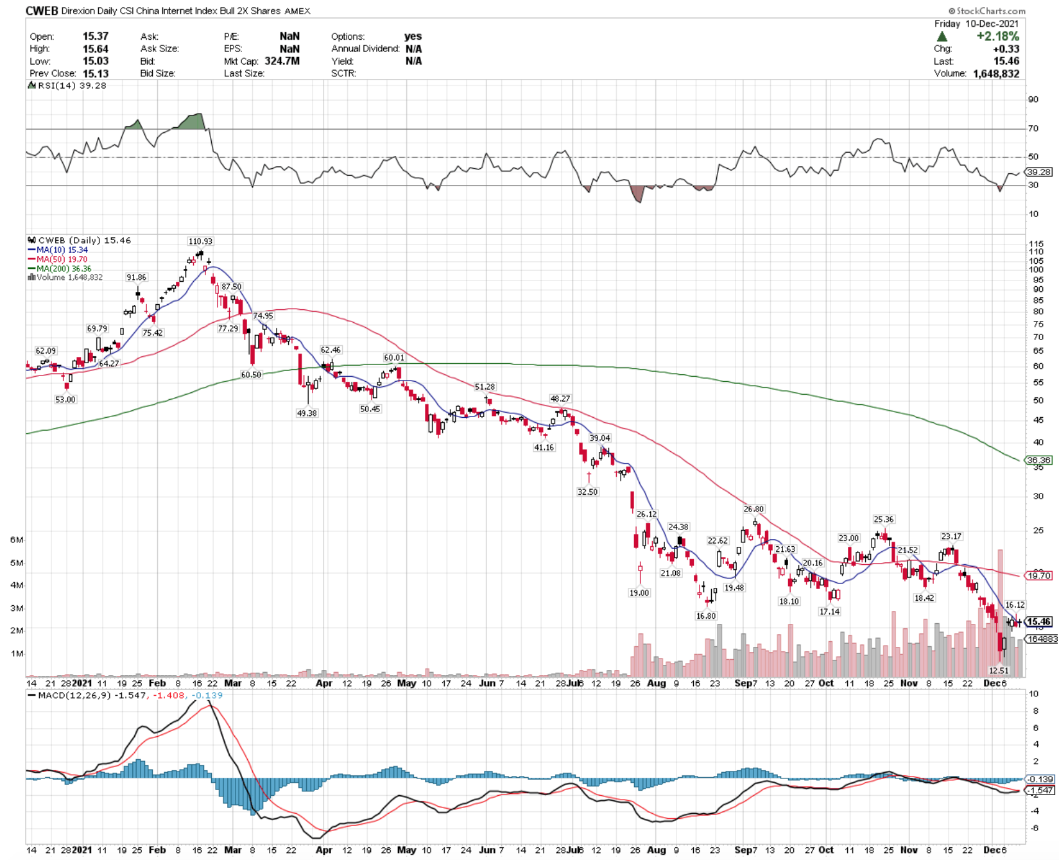Click the Open price value 15.37
This screenshot has height=860, width=1059.
coord(96,37)
